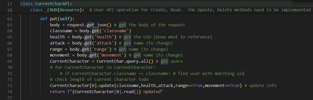Click line number 18 in gutter
This screenshot has width=313, height=100.
pos(10,10)
